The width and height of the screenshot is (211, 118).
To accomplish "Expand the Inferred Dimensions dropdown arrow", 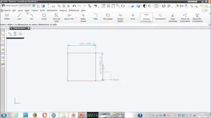I will pyautogui.click(x=153, y=18).
